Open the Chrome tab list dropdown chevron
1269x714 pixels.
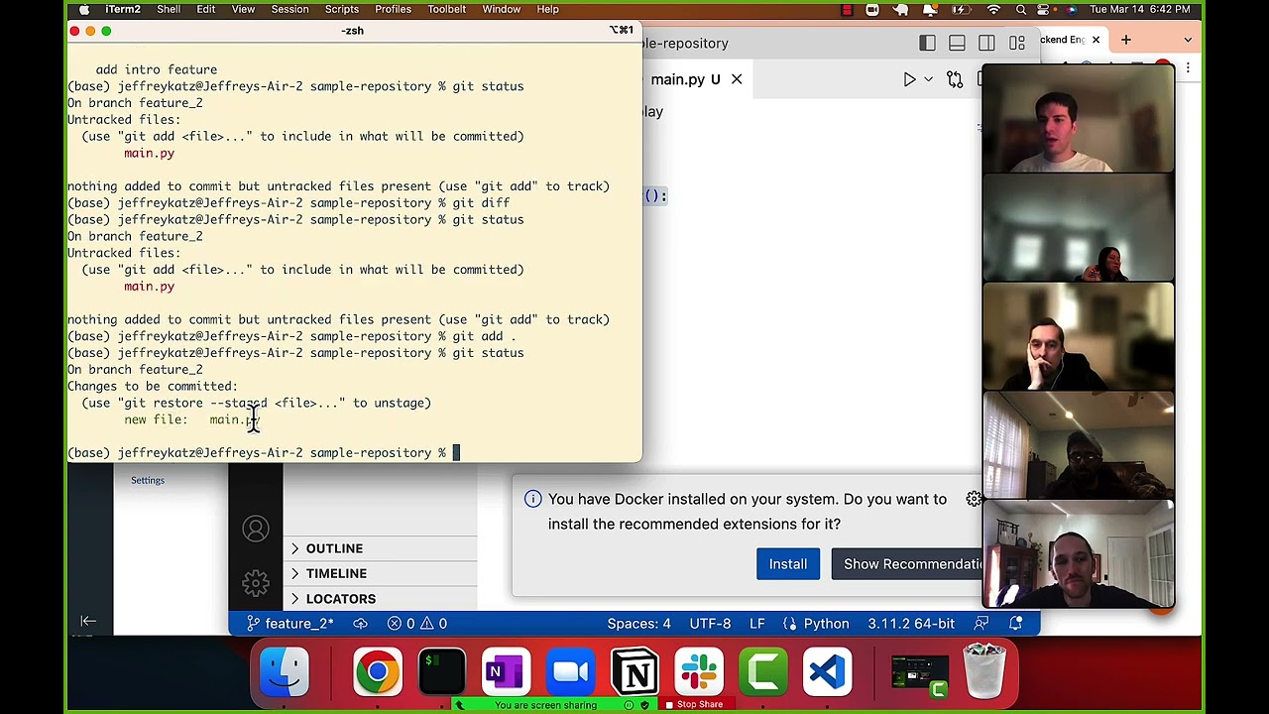point(1188,40)
